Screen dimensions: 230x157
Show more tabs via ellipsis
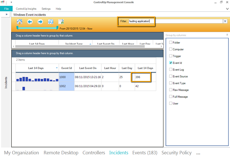[x=198, y=154]
